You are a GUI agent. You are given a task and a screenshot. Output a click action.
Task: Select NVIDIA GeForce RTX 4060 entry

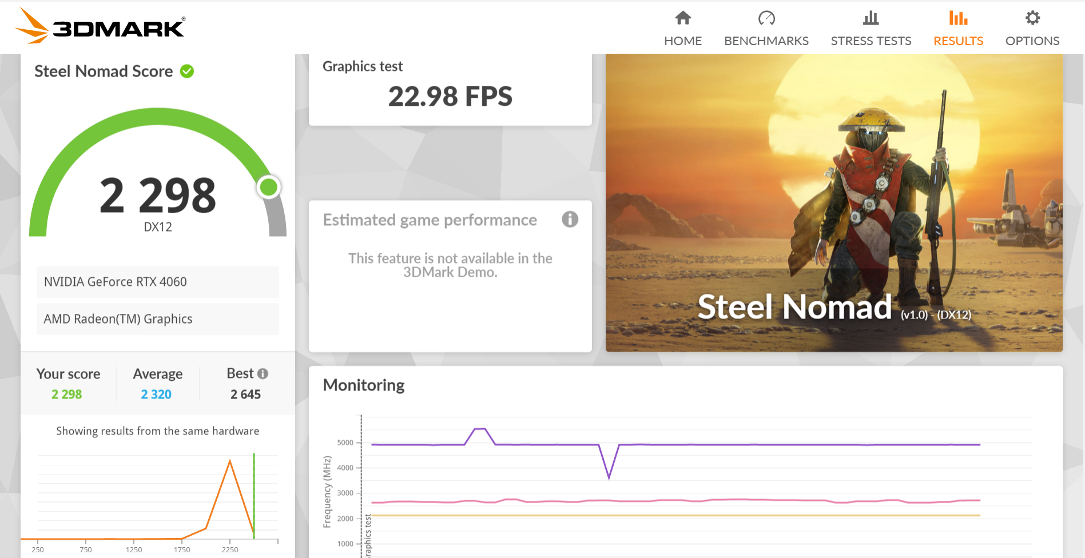pyautogui.click(x=158, y=282)
